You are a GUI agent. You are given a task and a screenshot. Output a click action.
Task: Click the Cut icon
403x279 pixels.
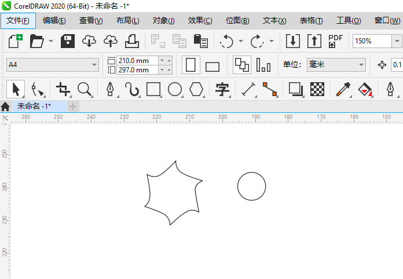158,41
